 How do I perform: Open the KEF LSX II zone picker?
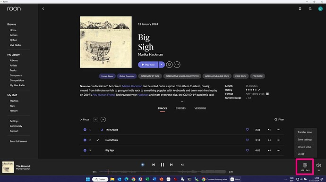305,166
